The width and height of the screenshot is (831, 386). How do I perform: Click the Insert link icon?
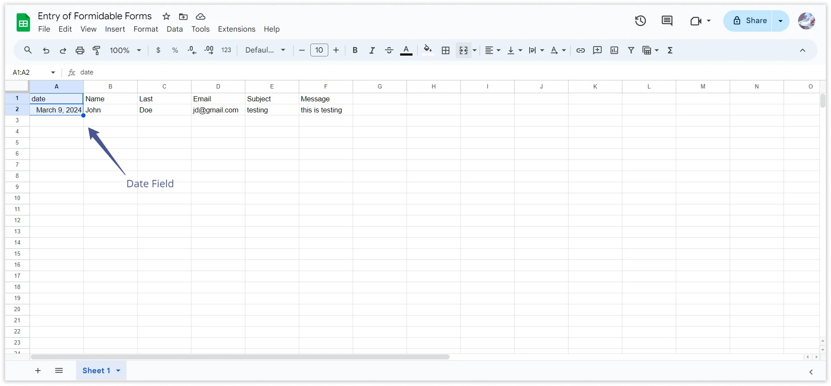click(580, 50)
